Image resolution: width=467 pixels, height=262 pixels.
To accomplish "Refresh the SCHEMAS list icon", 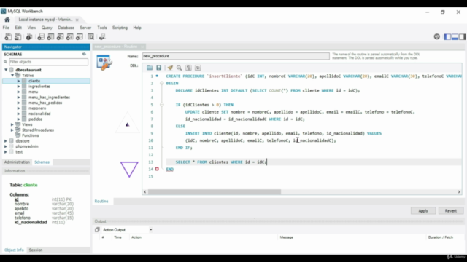I will (x=84, y=54).
